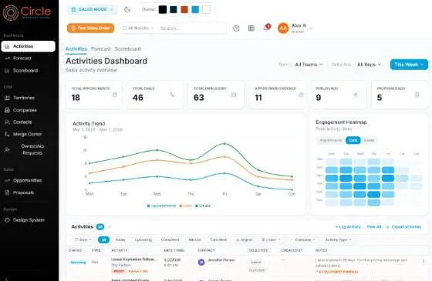
Task: Toggle dark mode moon icon
Action: (127, 9)
